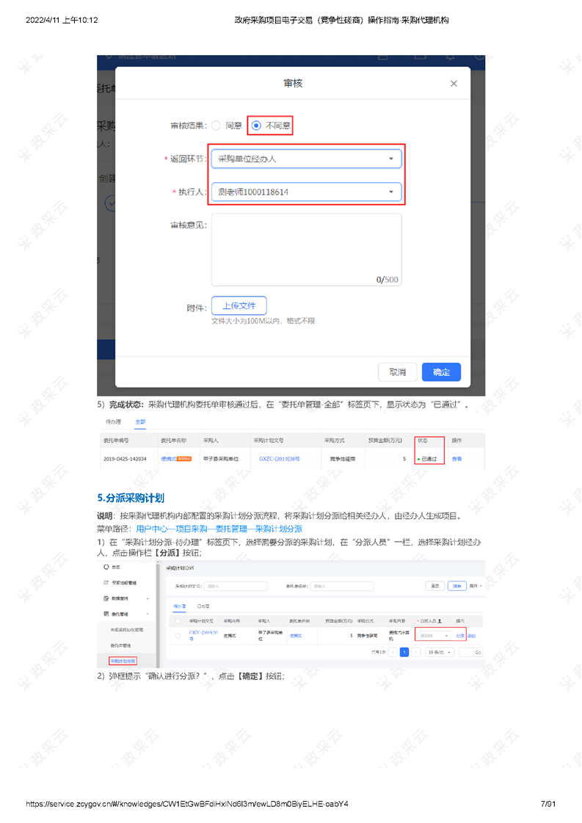Open the 分派人员 请选择 dropdown
582x823 pixels.
coord(433,636)
